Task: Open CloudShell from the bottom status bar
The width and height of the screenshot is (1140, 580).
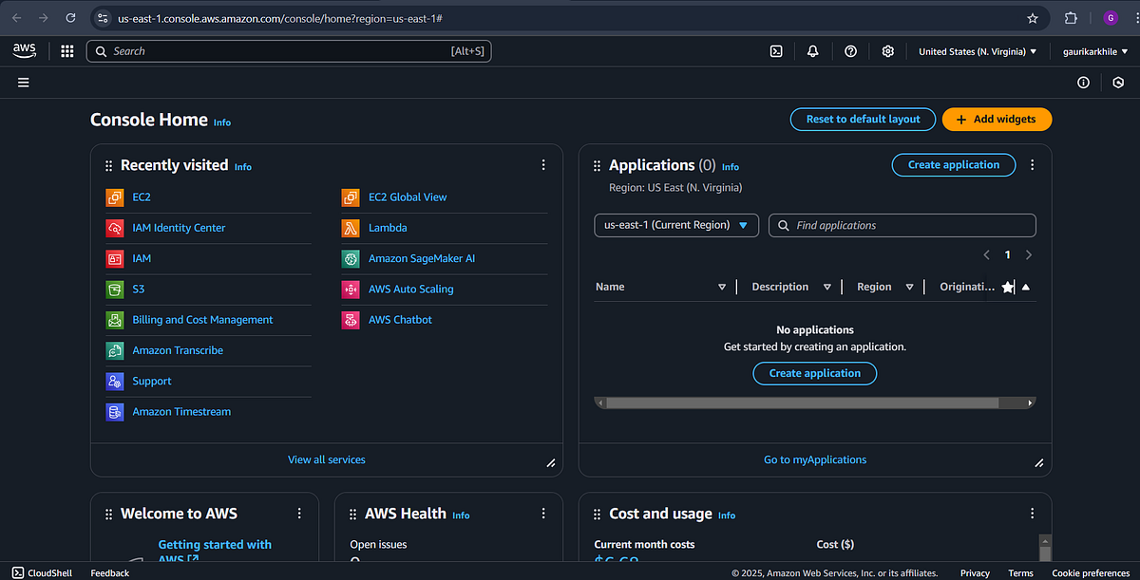Action: click(42, 572)
